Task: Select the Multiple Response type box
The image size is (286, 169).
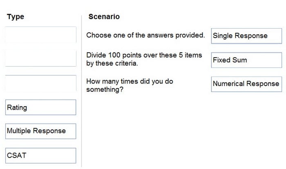Action: [x=41, y=131]
